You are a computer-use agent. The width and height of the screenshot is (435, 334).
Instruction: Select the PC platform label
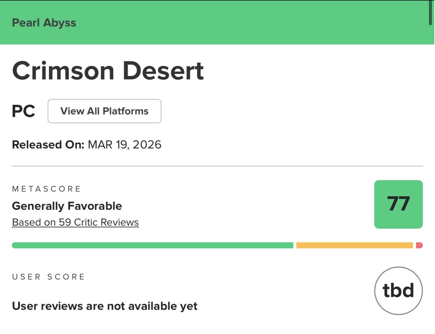(24, 111)
